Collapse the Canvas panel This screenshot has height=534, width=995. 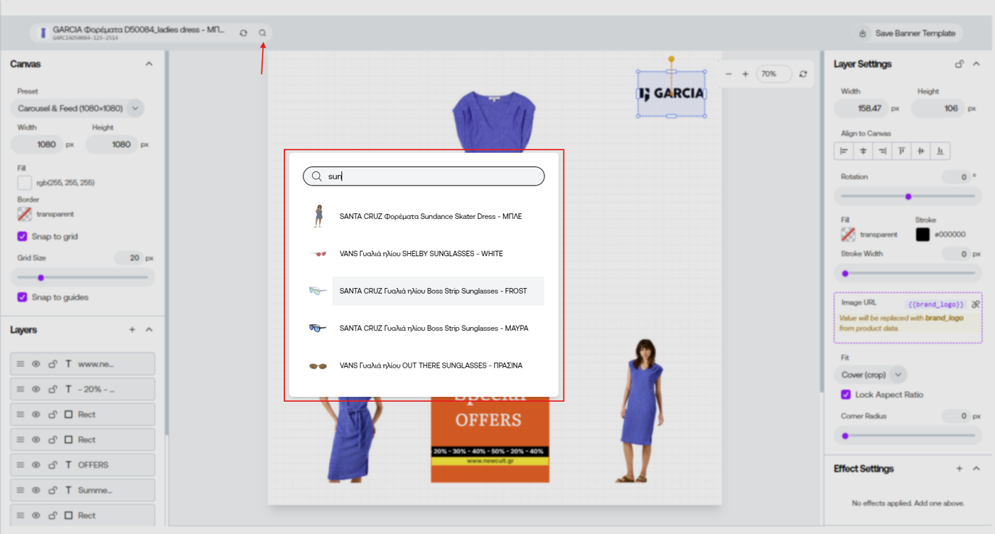click(149, 64)
